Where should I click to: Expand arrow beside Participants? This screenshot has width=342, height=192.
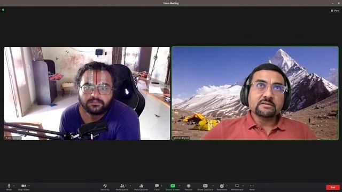pyautogui.click(x=130, y=186)
